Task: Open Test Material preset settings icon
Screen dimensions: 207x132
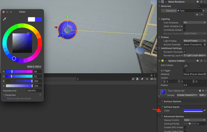Action: 203,91
